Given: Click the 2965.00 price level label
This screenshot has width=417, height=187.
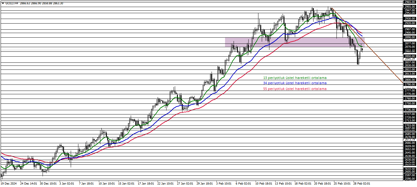Looking at the screenshot, I should [409, 2].
